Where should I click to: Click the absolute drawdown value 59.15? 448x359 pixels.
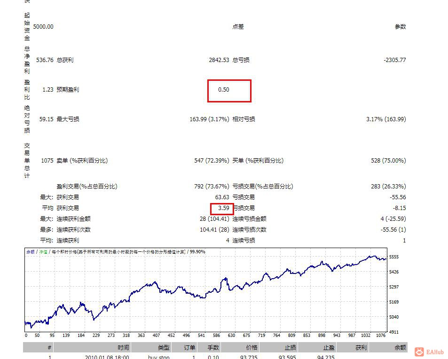pyautogui.click(x=46, y=119)
